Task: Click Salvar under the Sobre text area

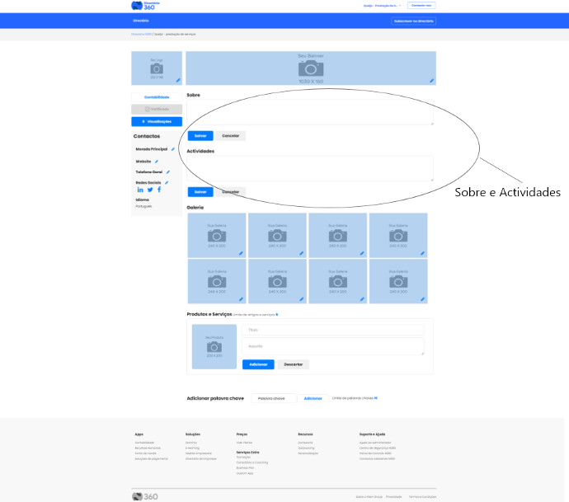Action: coord(200,136)
